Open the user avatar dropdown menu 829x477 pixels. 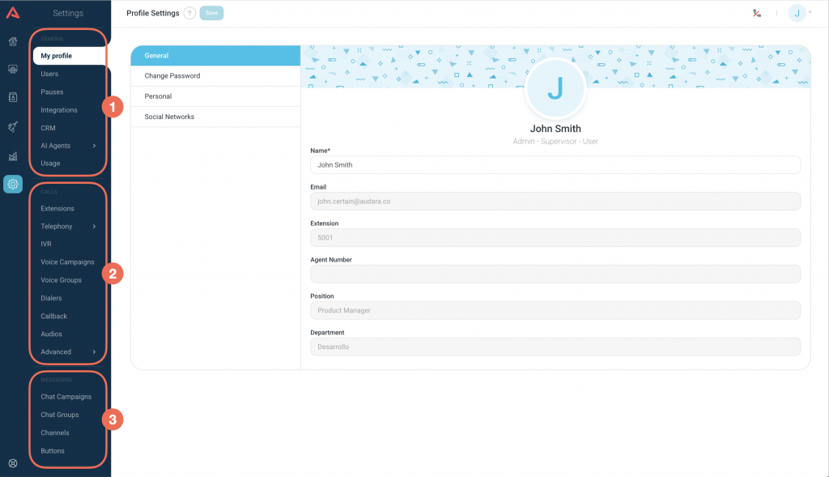[x=800, y=13]
